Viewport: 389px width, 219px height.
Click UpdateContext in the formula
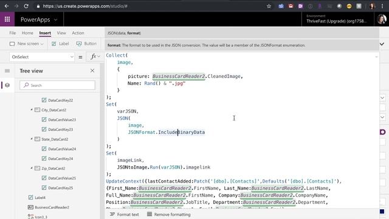123,181
